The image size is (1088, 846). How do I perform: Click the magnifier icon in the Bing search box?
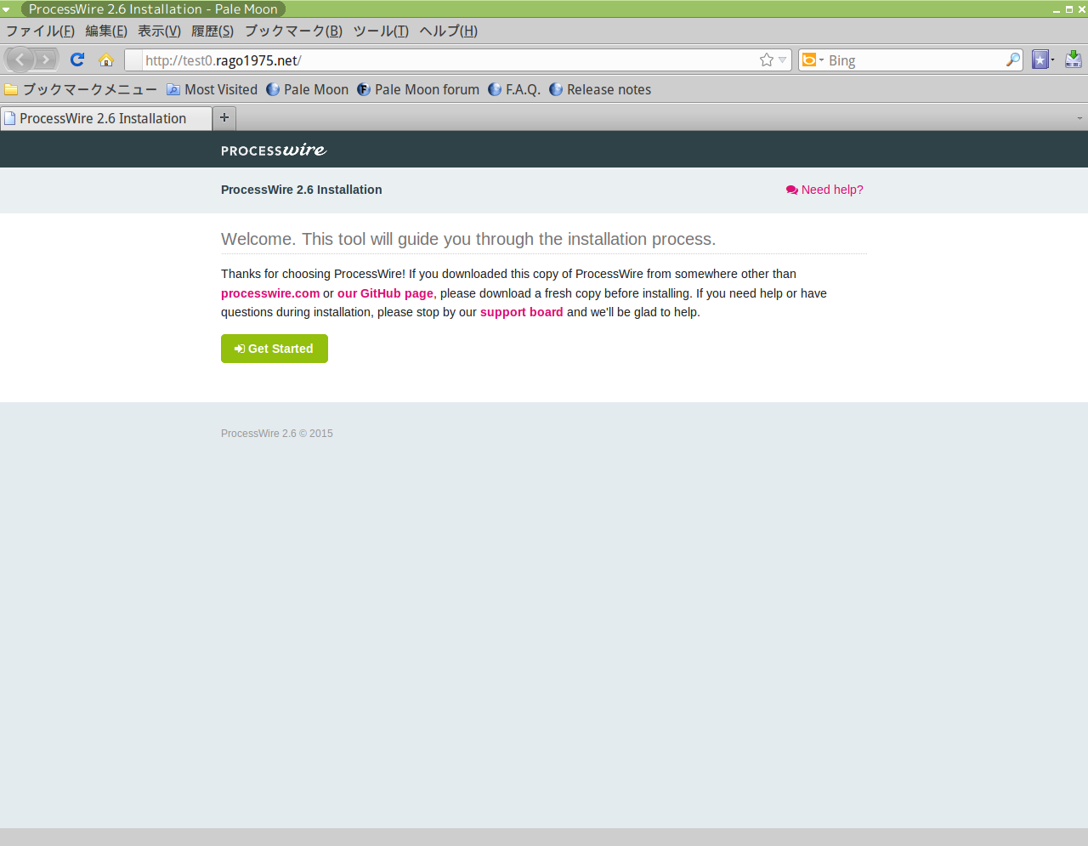(x=1012, y=60)
